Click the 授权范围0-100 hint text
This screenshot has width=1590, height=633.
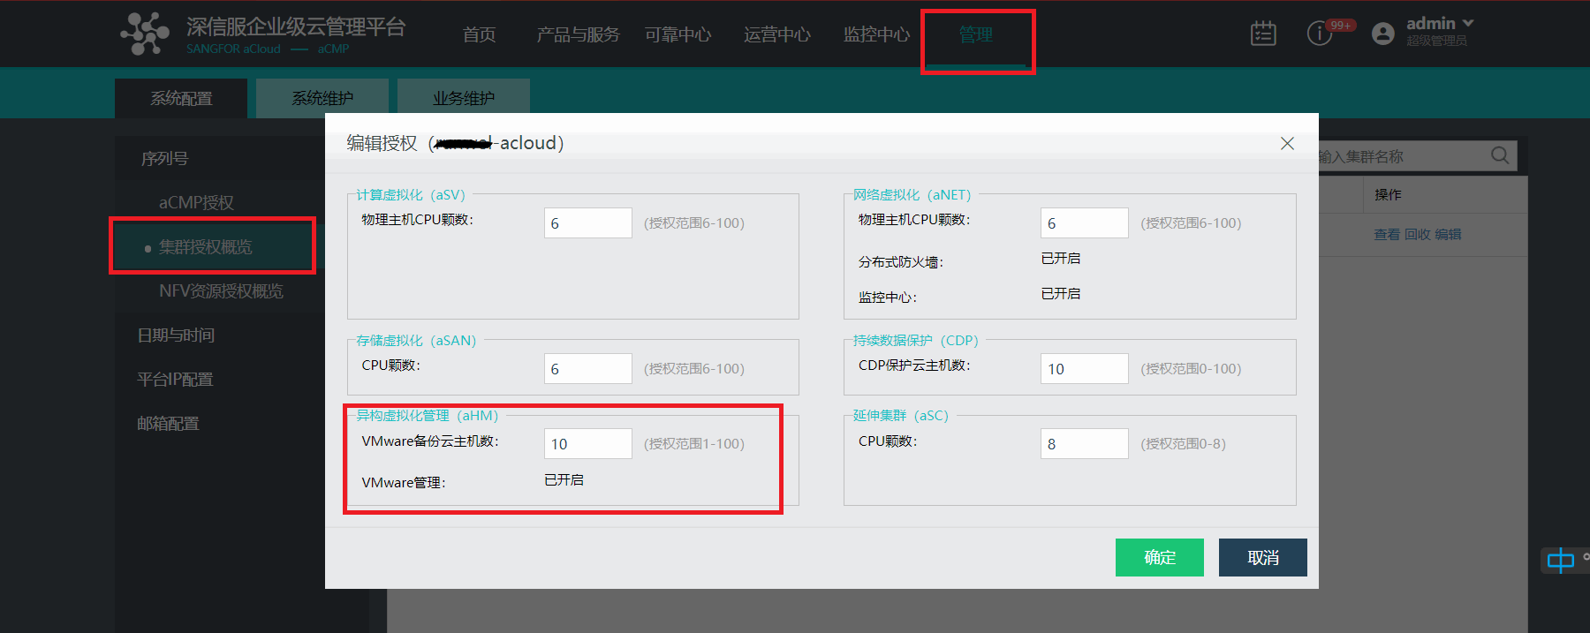pyautogui.click(x=1191, y=368)
